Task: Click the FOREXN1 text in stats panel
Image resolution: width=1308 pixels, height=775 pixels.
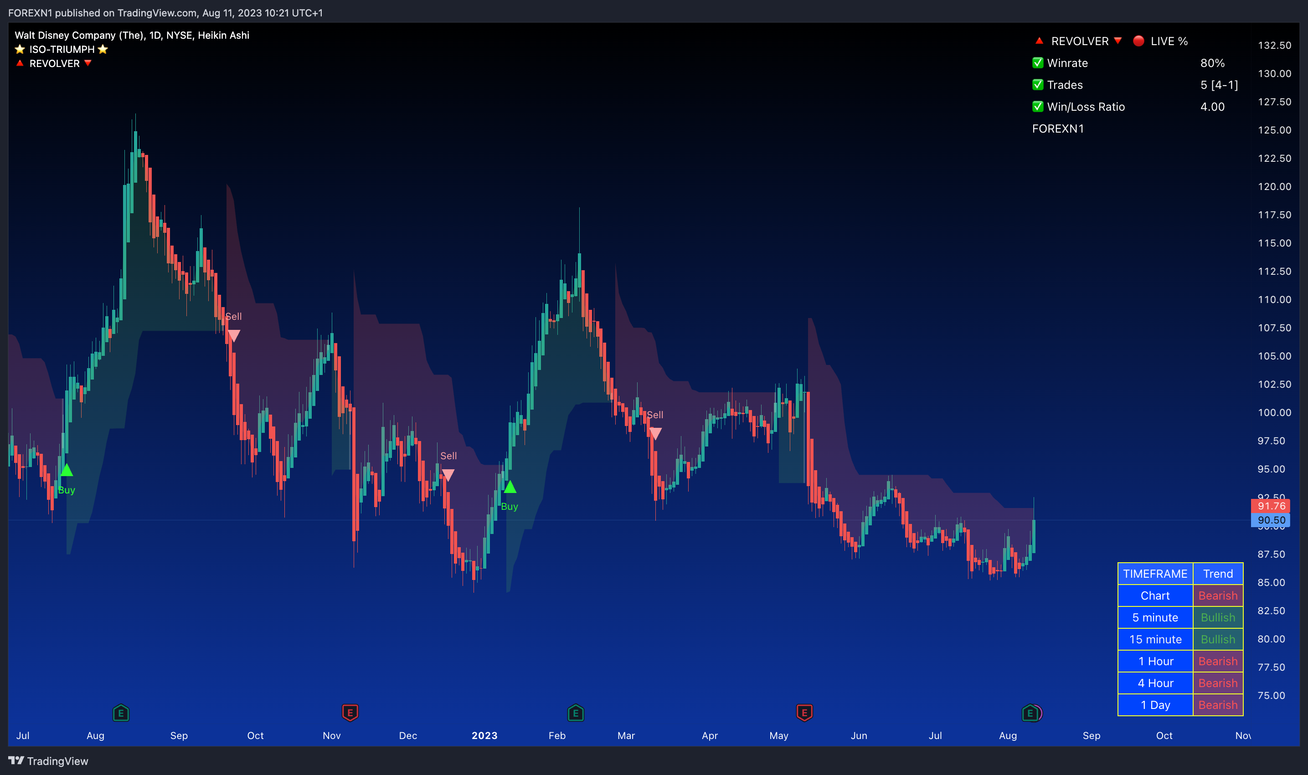Action: coord(1058,128)
